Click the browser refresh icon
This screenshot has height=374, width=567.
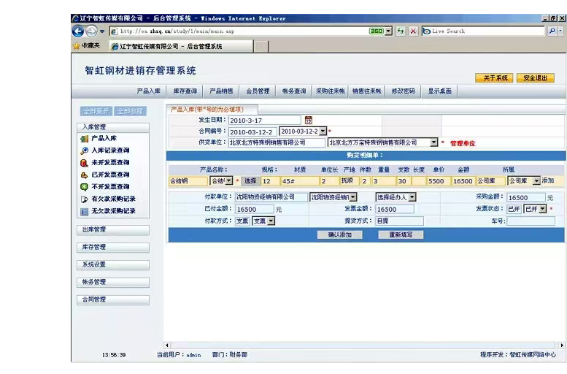tap(401, 31)
